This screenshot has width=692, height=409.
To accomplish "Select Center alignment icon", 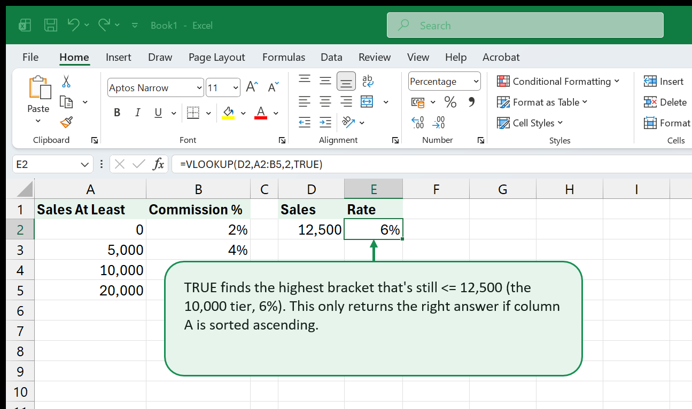I will (325, 101).
